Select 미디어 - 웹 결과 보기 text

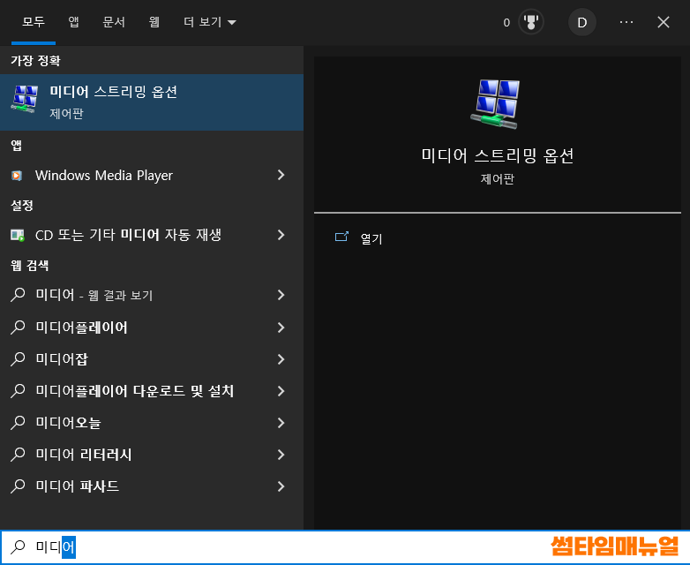click(94, 295)
